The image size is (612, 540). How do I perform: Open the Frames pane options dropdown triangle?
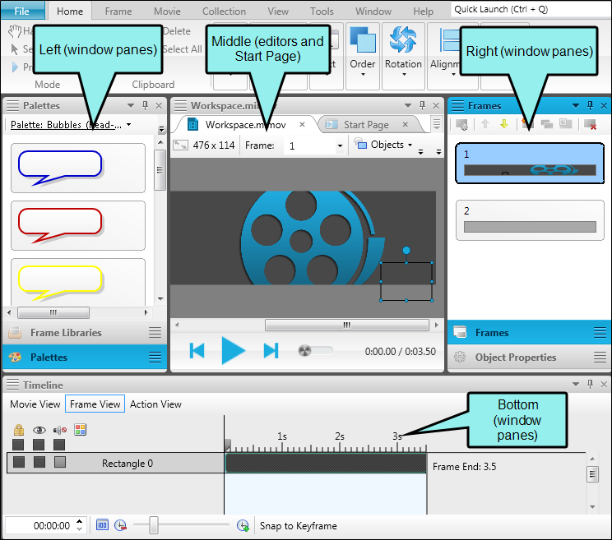[x=575, y=105]
